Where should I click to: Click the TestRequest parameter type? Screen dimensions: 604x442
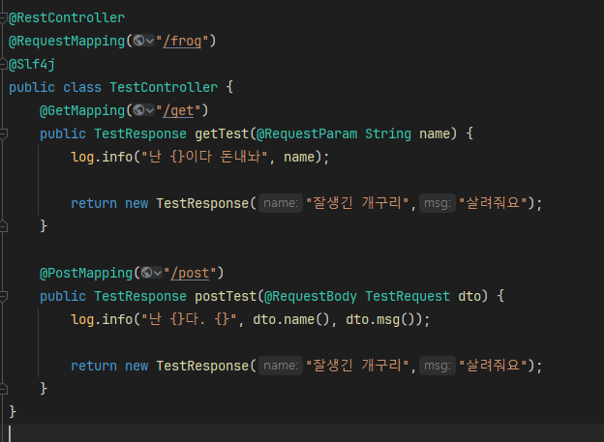point(408,296)
